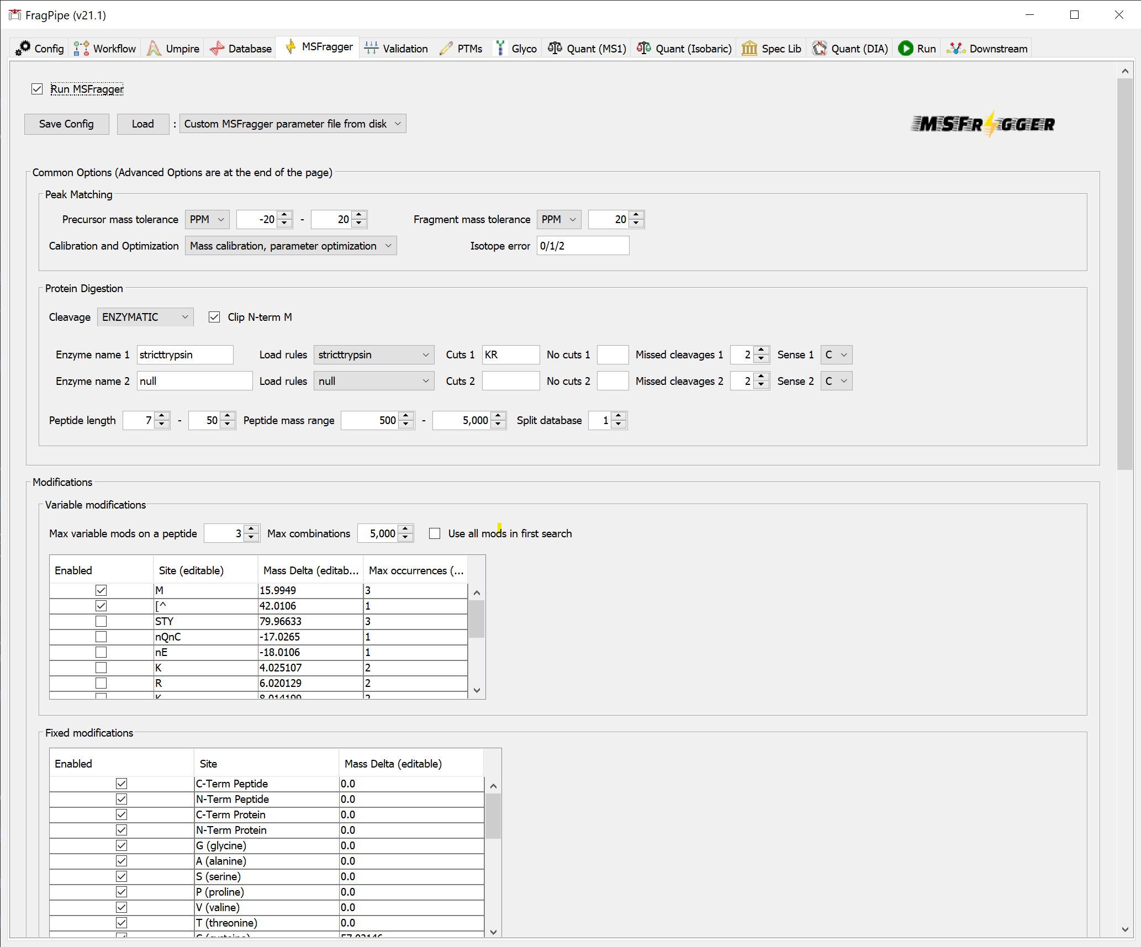This screenshot has height=947, width=1141.
Task: Open the Precursor mass tolerance PPM dropdown
Action: click(x=207, y=219)
